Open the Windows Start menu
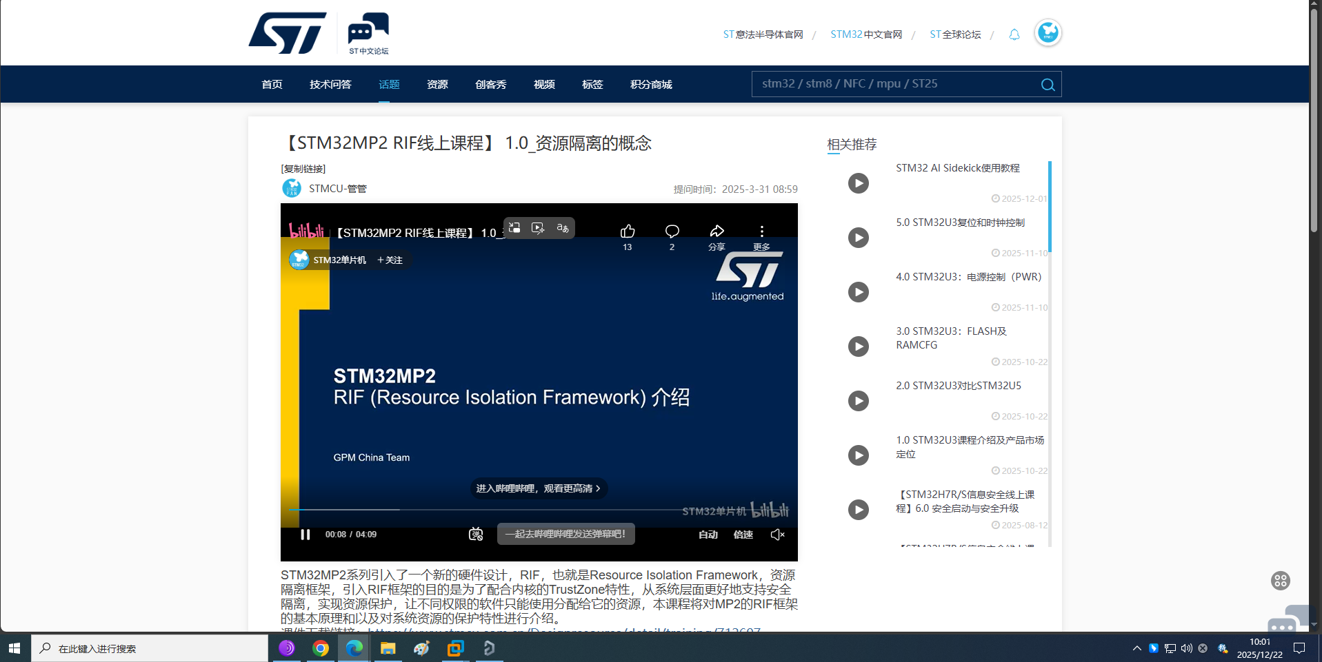Screen dimensions: 1322x662 [x=14, y=648]
